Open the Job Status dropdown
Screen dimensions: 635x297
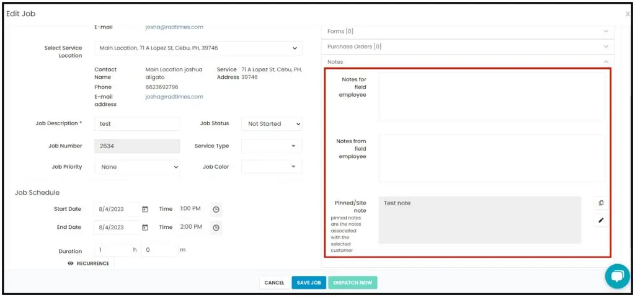tap(272, 123)
